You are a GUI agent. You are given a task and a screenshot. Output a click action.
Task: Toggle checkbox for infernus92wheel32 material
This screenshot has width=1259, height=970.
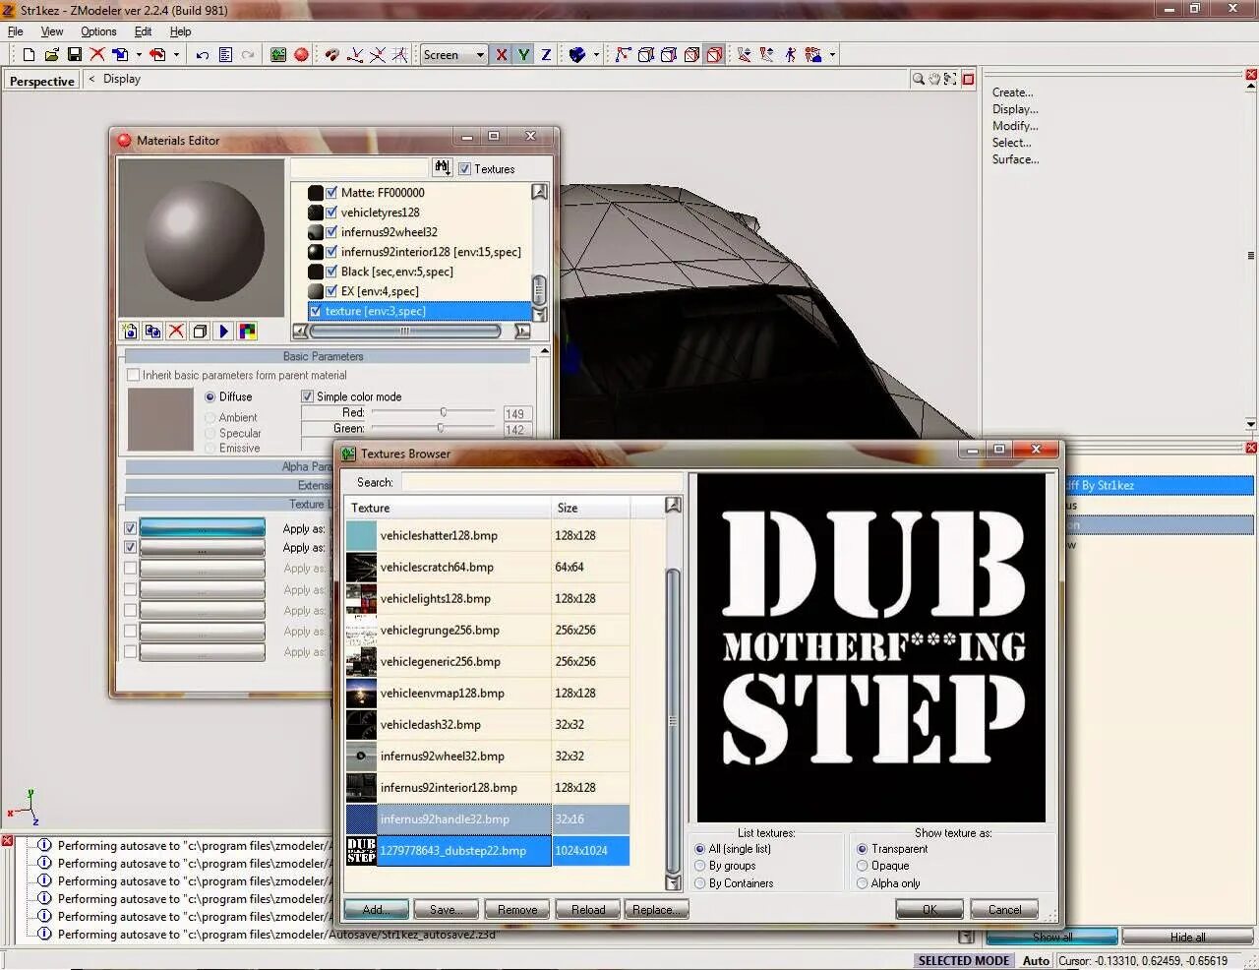pyautogui.click(x=331, y=232)
